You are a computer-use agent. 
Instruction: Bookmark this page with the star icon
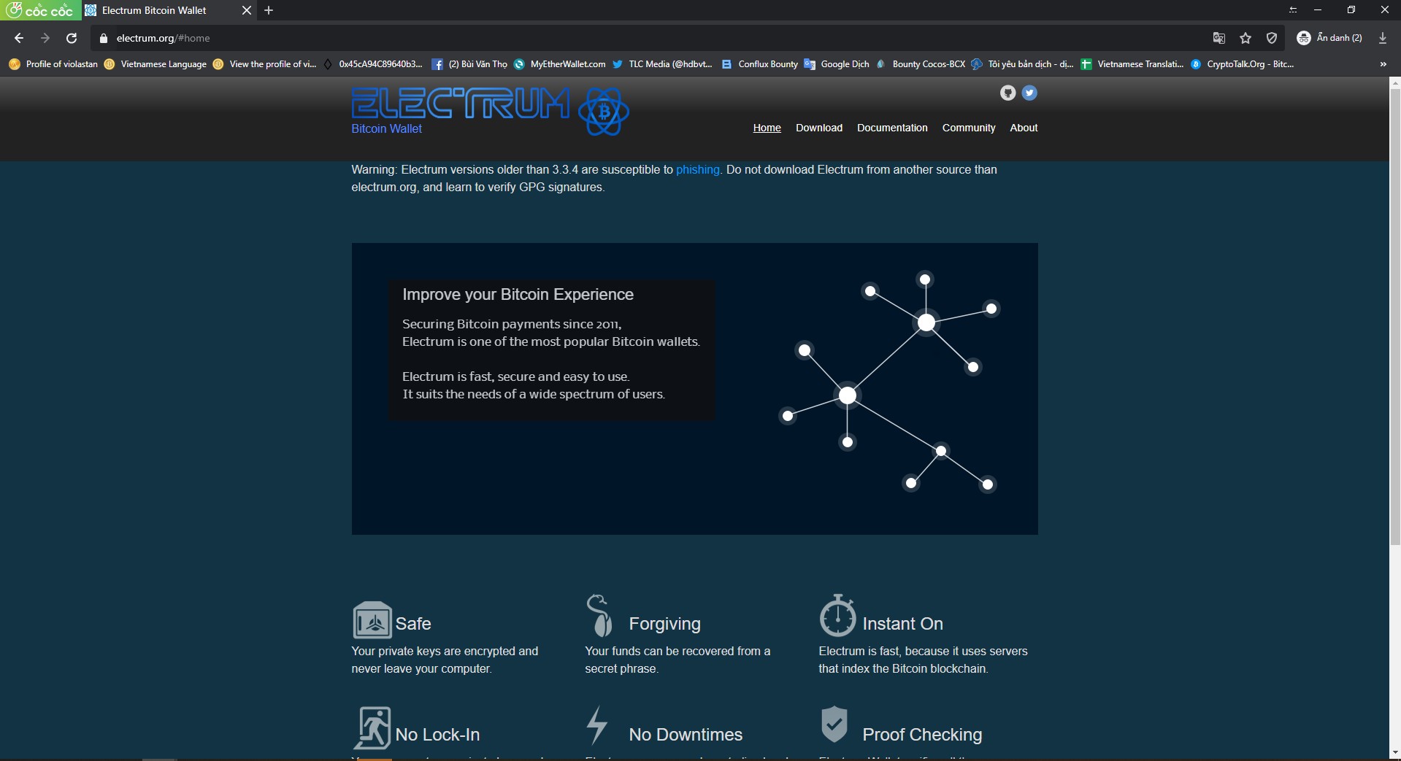coord(1245,38)
